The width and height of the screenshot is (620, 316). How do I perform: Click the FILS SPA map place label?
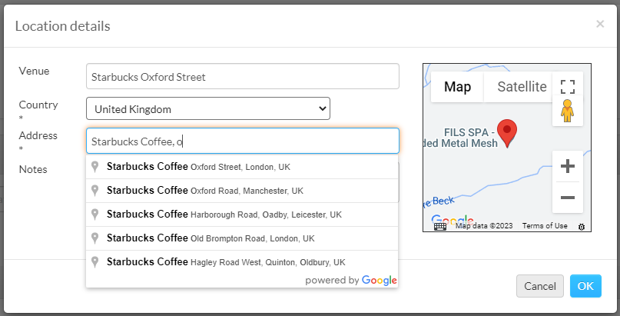click(x=462, y=138)
